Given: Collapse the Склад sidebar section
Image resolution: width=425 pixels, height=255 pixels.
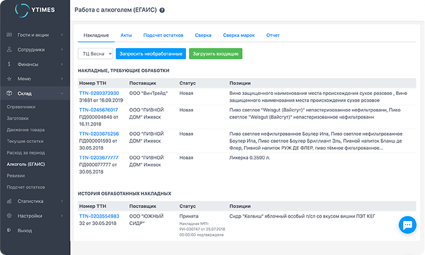Looking at the screenshot, I should [x=35, y=93].
